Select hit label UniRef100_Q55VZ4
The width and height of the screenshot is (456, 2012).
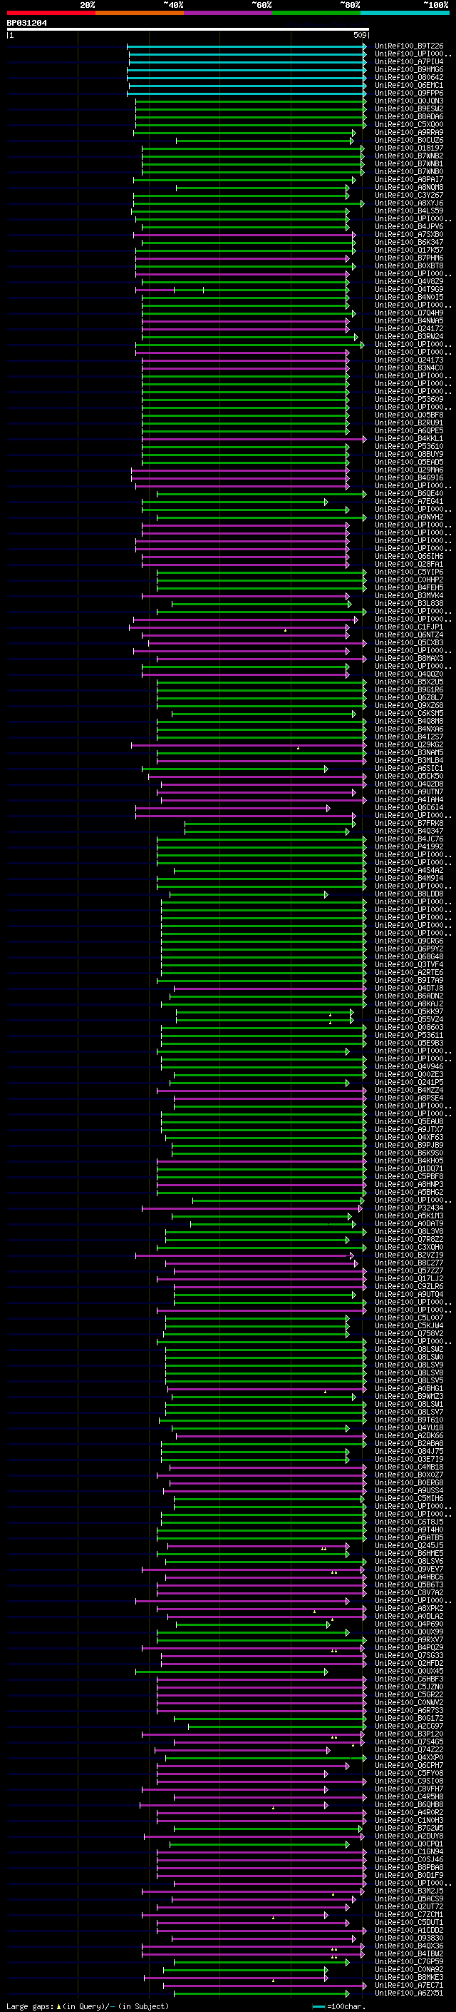(409, 1019)
